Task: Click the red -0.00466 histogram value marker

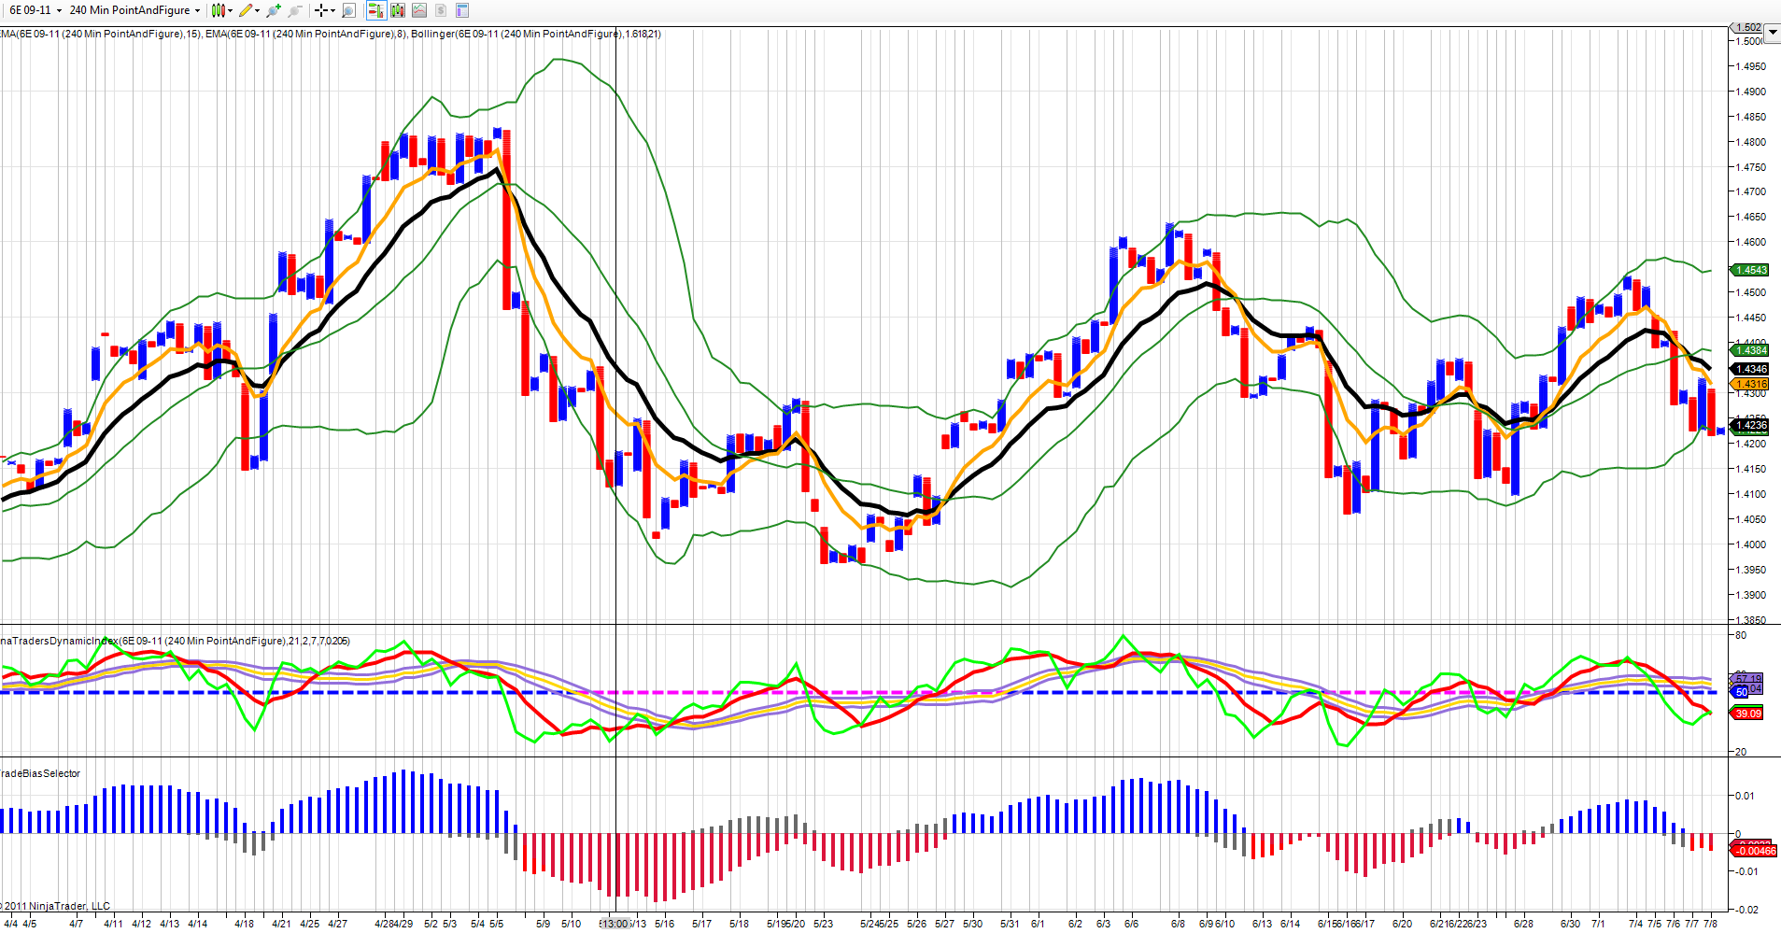Action: (1755, 851)
